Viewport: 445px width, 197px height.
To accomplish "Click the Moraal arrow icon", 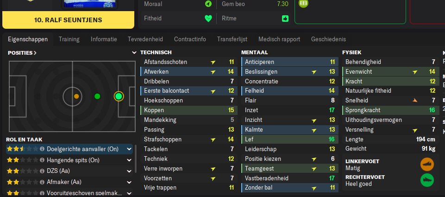I will 208,4.
